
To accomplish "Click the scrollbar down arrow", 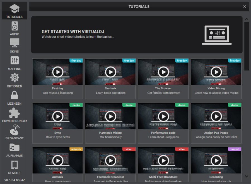I will [x=247, y=176].
